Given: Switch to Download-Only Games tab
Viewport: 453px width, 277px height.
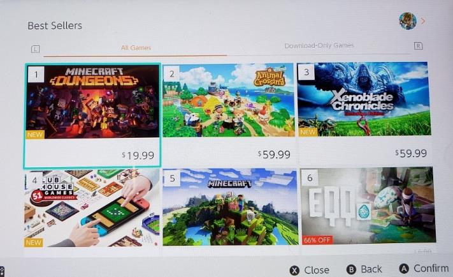Looking at the screenshot, I should (319, 45).
